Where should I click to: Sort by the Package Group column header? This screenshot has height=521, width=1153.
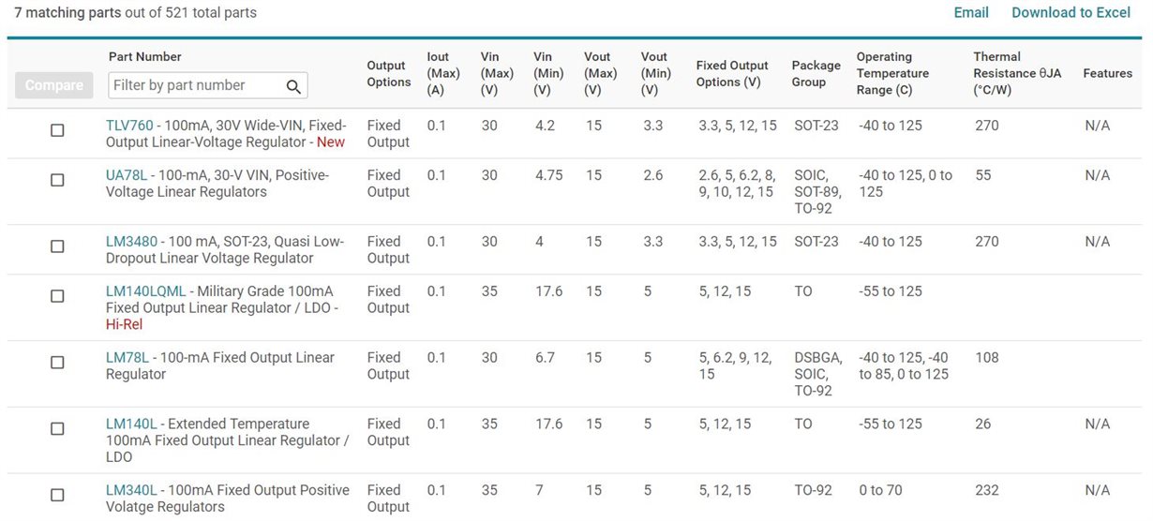click(816, 74)
